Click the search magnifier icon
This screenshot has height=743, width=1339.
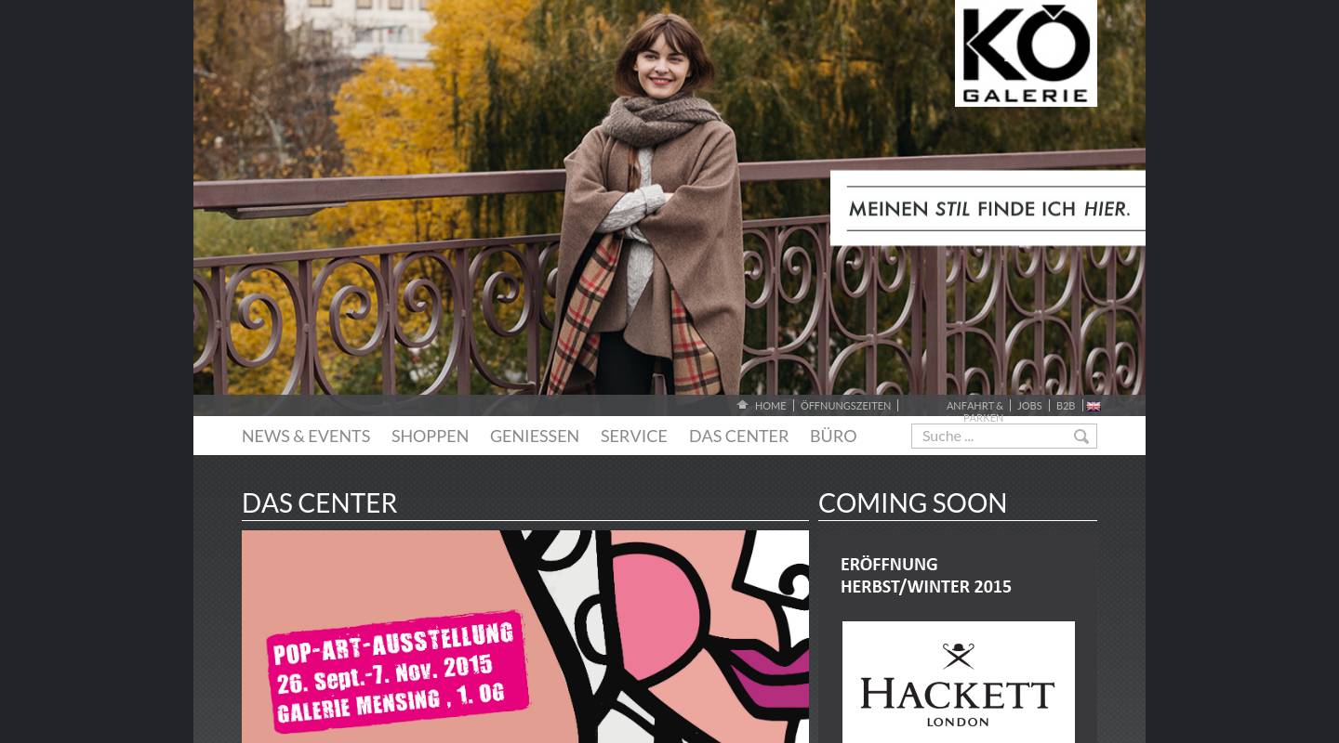pyautogui.click(x=1081, y=437)
